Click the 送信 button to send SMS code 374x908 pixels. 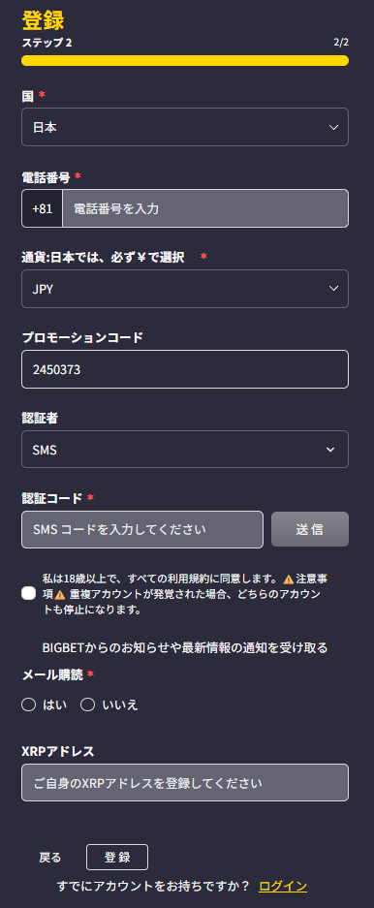[x=310, y=529]
